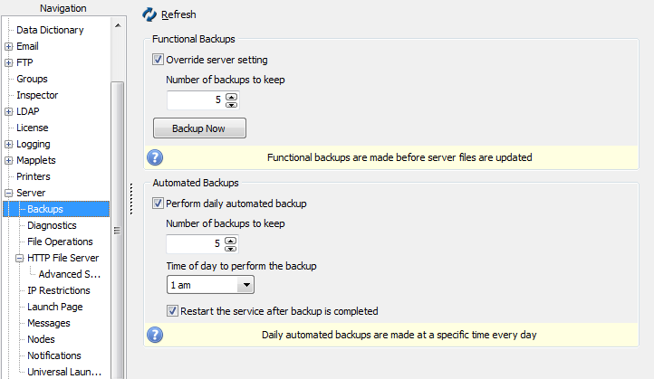Viewport: 654px width, 379px height.
Task: Select FTP label in navigation
Action: [24, 62]
